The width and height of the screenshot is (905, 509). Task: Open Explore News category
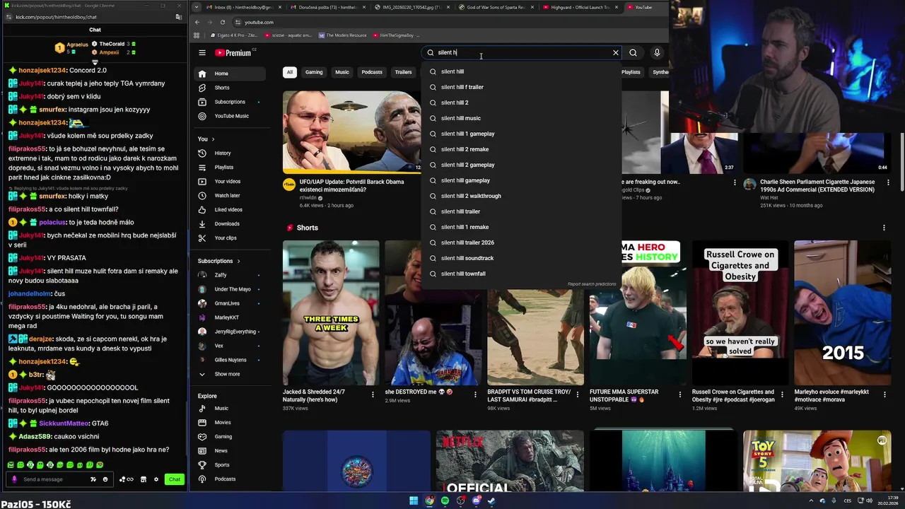[x=229, y=451]
